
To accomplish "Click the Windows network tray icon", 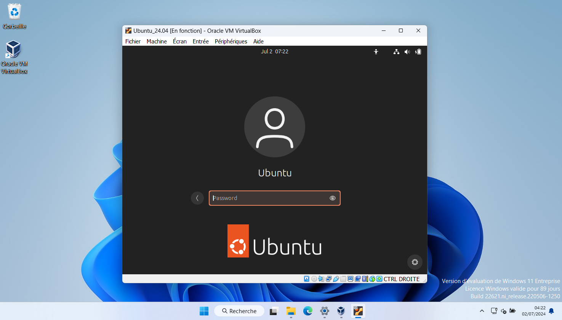I will (494, 311).
